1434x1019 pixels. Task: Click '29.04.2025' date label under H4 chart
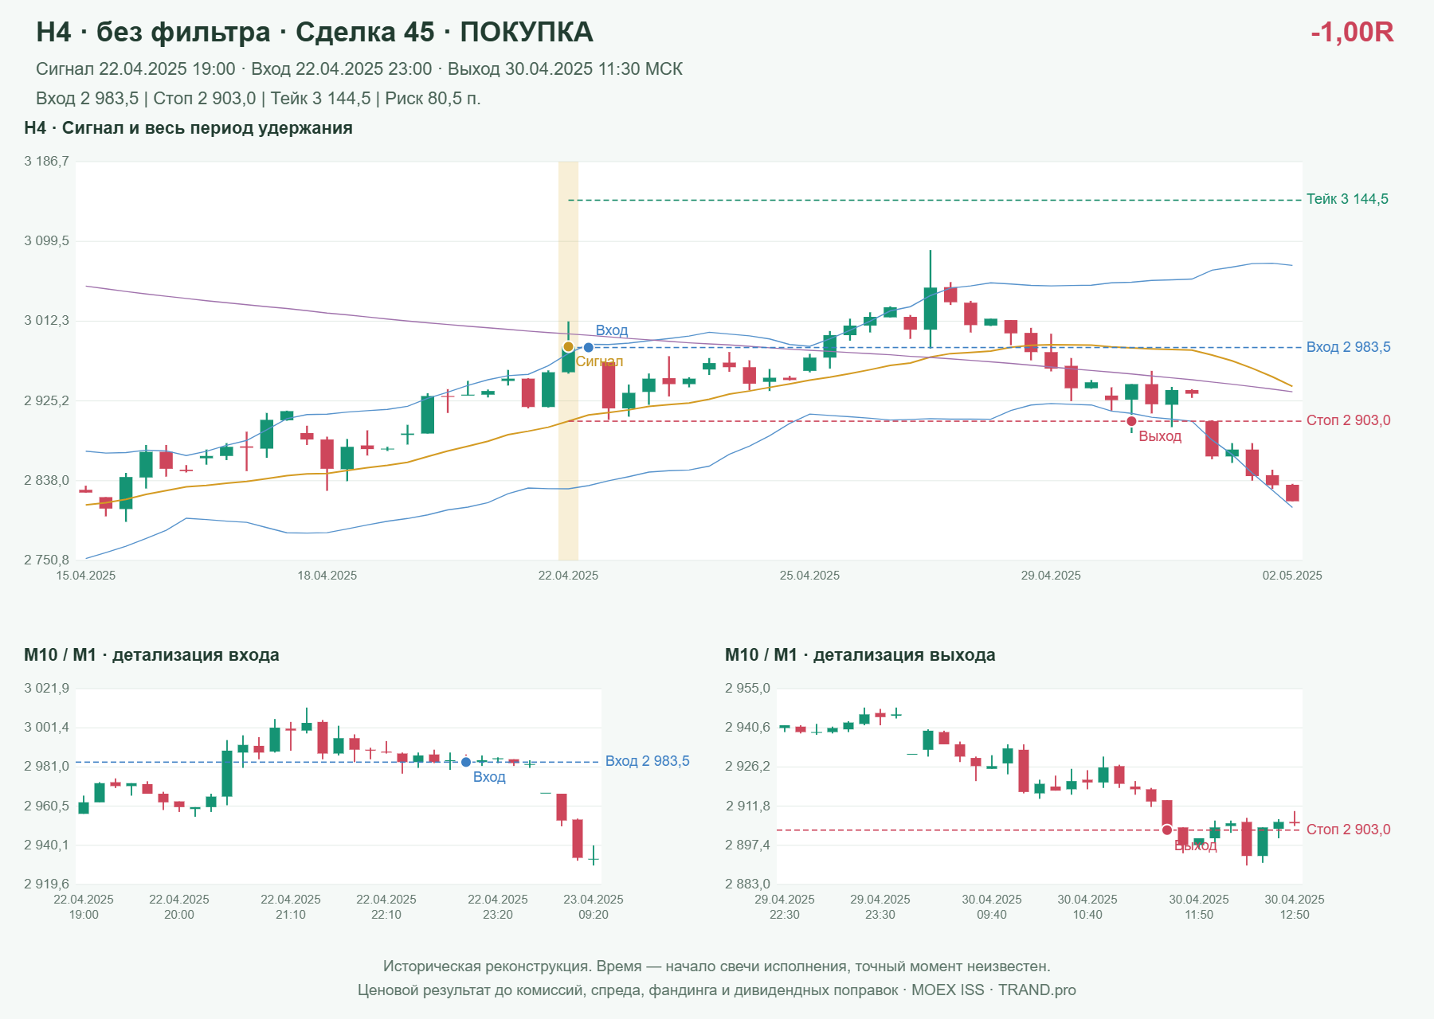1051,576
